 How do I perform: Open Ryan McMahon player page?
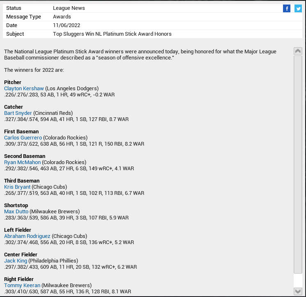pyautogui.click(x=22, y=162)
